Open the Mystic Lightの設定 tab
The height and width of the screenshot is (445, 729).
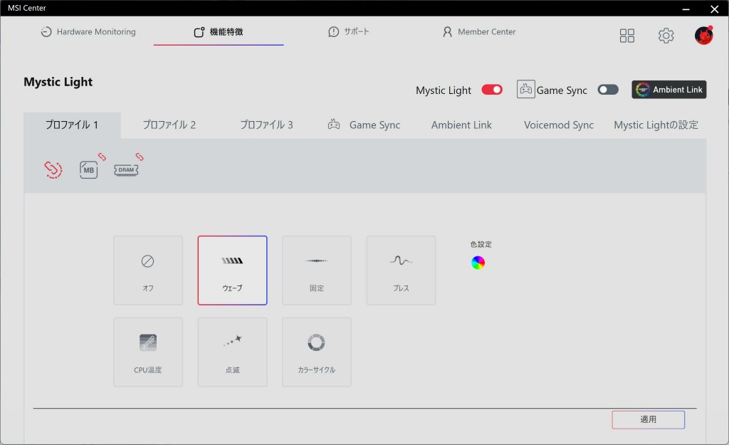(x=656, y=125)
